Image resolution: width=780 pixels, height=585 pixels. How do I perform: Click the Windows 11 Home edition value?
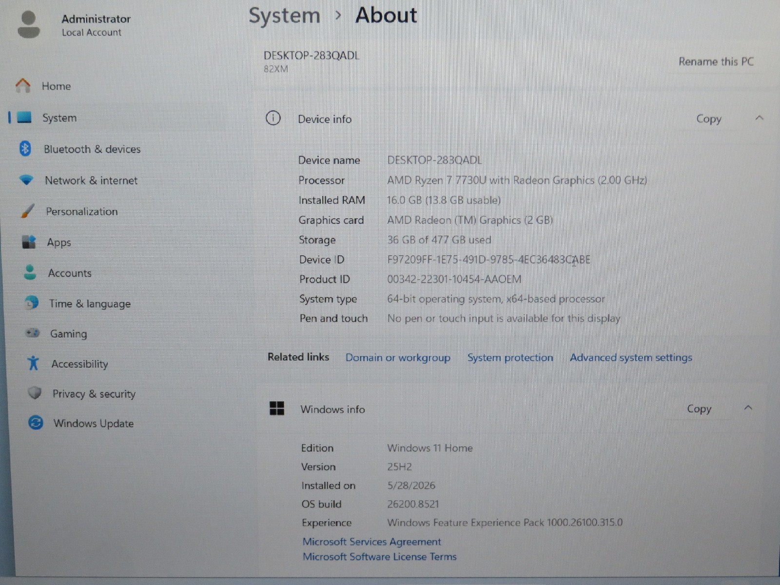point(429,448)
